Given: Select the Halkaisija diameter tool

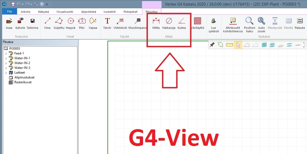Looking at the screenshot, I should coord(169,21).
